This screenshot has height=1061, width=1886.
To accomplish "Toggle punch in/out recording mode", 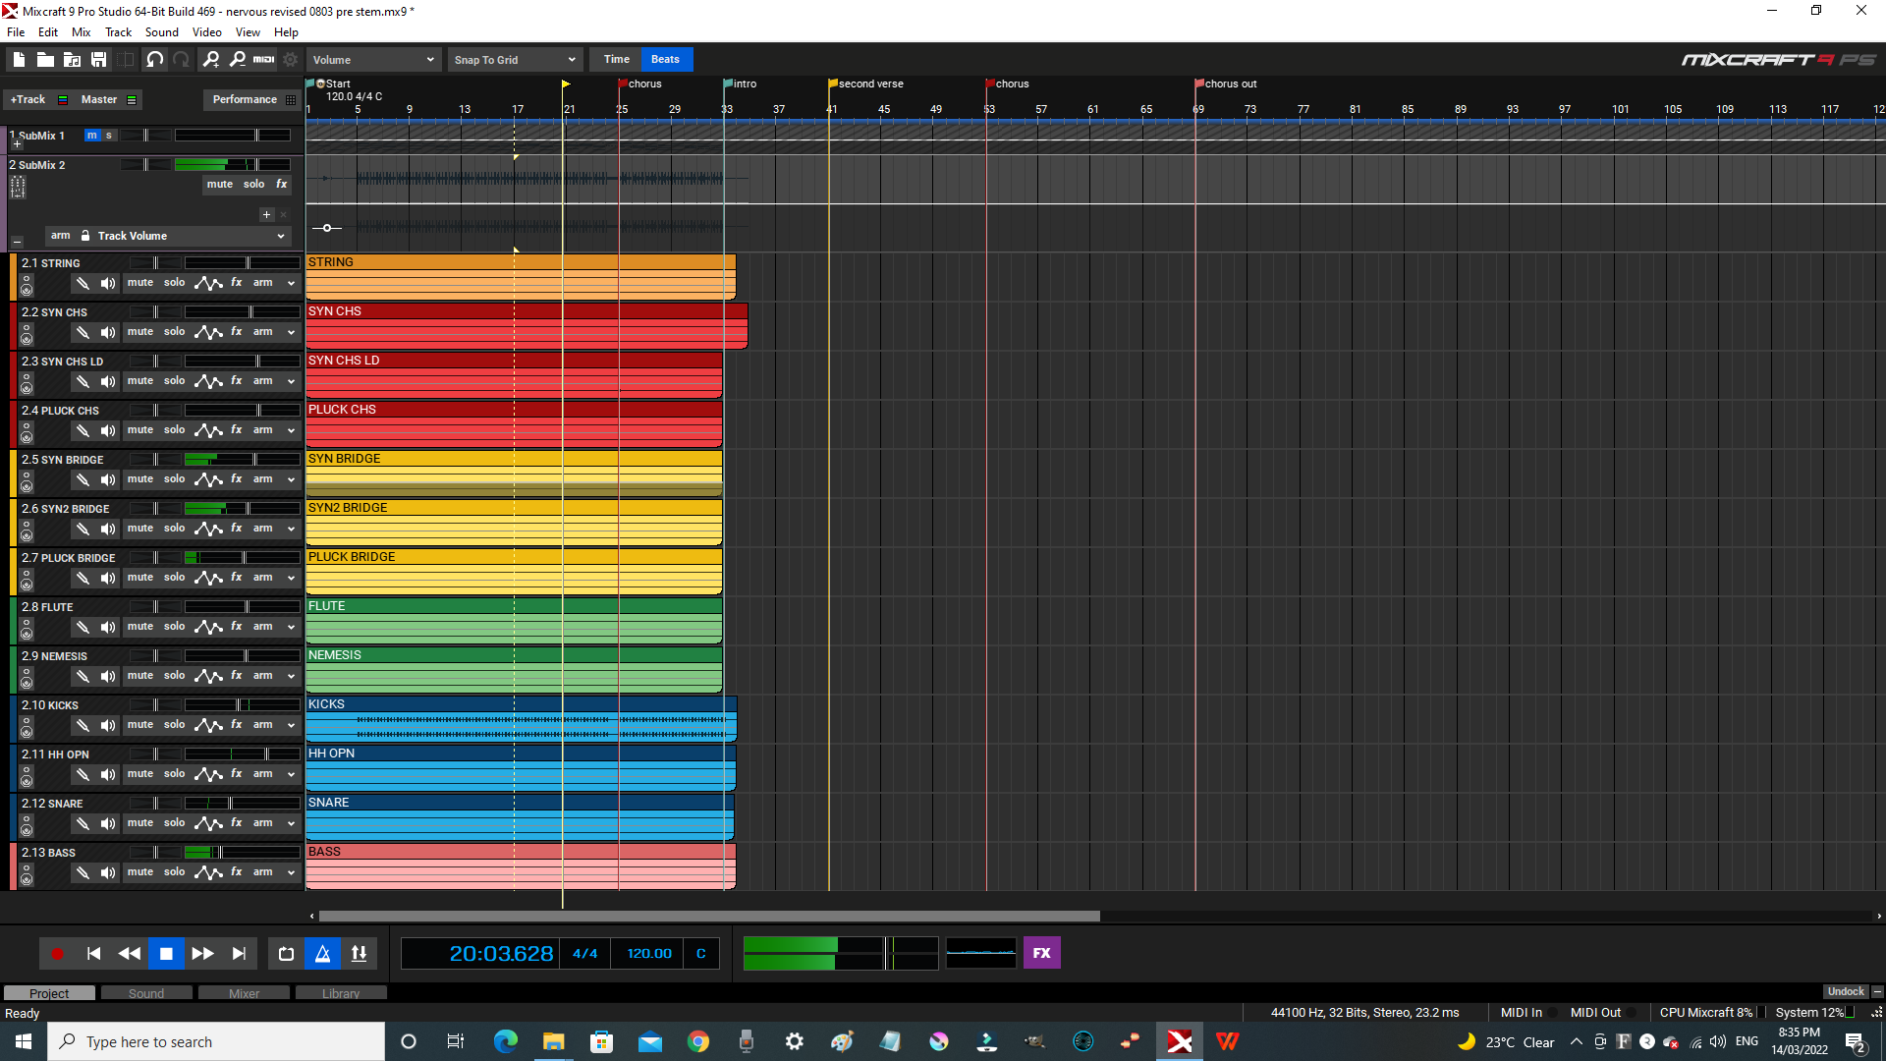I will tap(359, 953).
